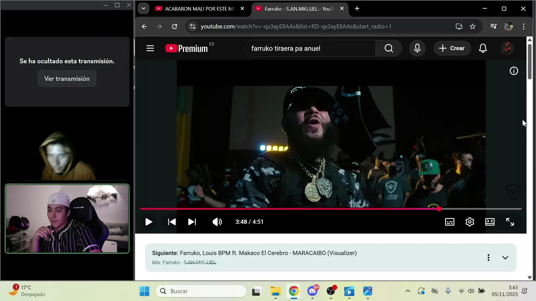This screenshot has width=536, height=301.
Task: Click the search magnifier button on YouTube
Action: point(389,48)
